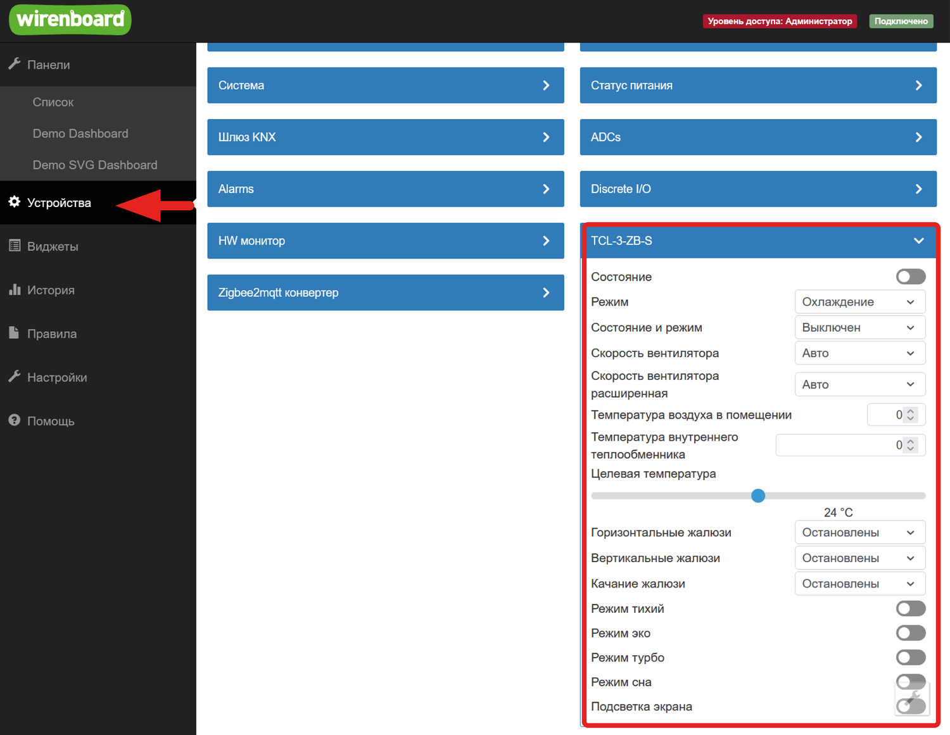Turn on the Режим турбо toggle

tap(910, 658)
